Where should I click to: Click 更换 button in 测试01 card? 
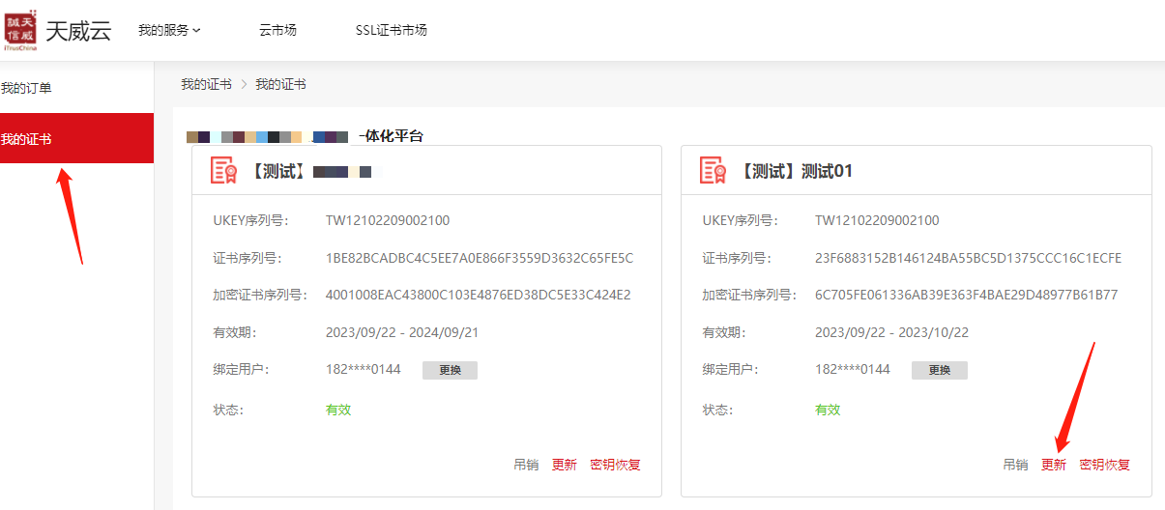tap(940, 370)
